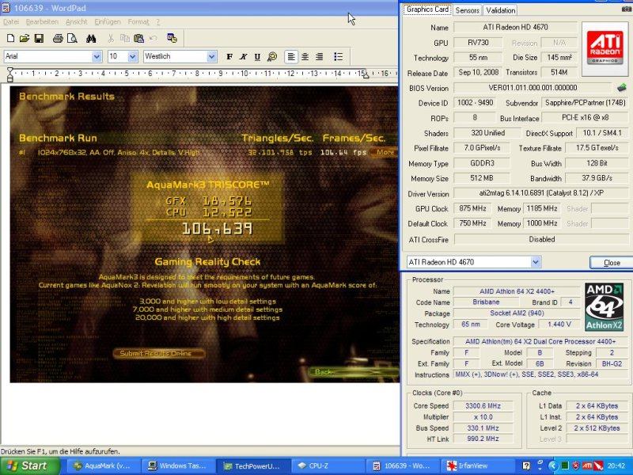Click the GPU name field 'ATI Radeon HD 4670'
The image size is (633, 475).
pyautogui.click(x=515, y=28)
